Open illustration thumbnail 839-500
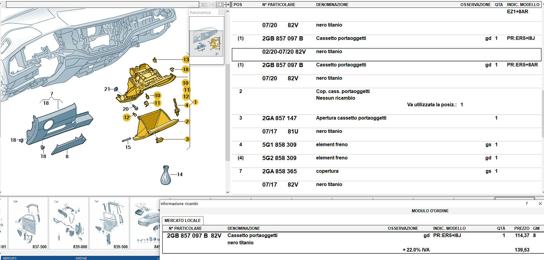The width and height of the screenshot is (544, 260). pyautogui.click(x=109, y=223)
